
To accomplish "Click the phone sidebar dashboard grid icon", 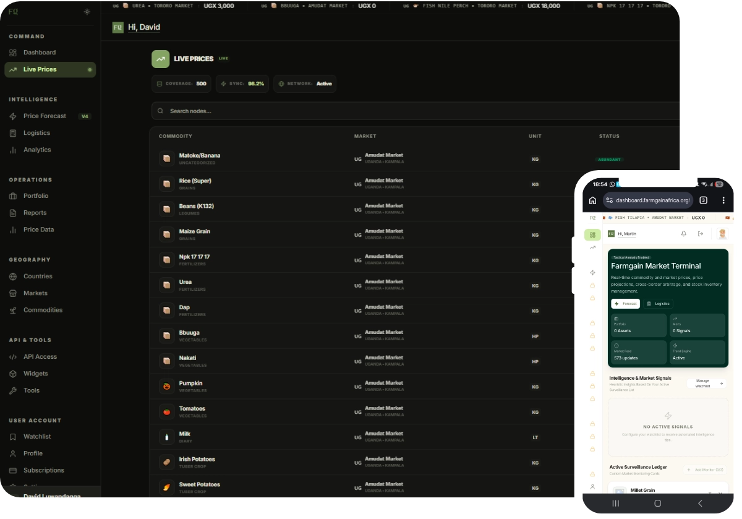I will pyautogui.click(x=592, y=235).
